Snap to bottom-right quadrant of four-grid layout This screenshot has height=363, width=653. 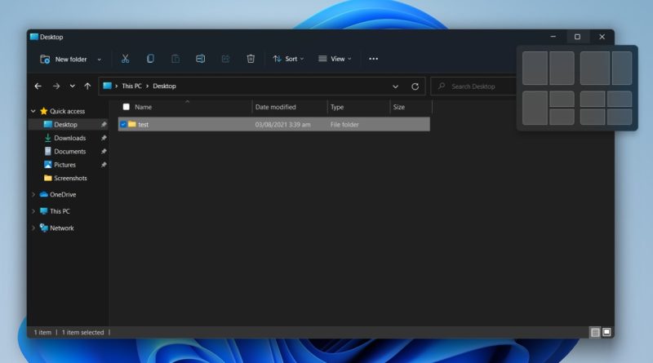click(620, 117)
